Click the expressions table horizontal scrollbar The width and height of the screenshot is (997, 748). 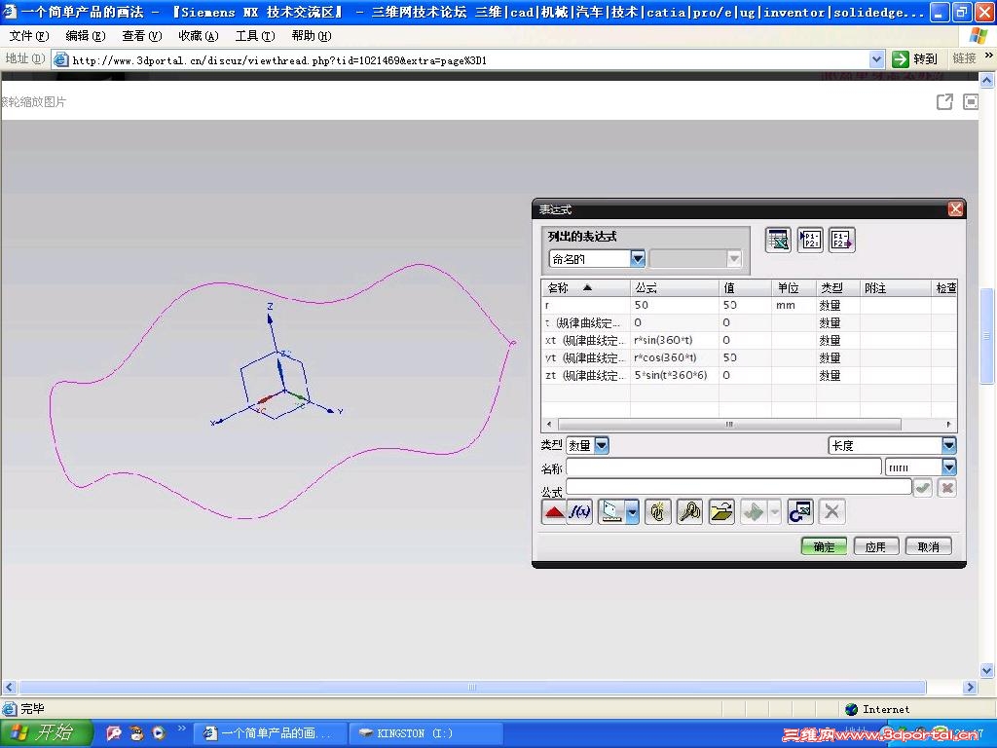729,425
